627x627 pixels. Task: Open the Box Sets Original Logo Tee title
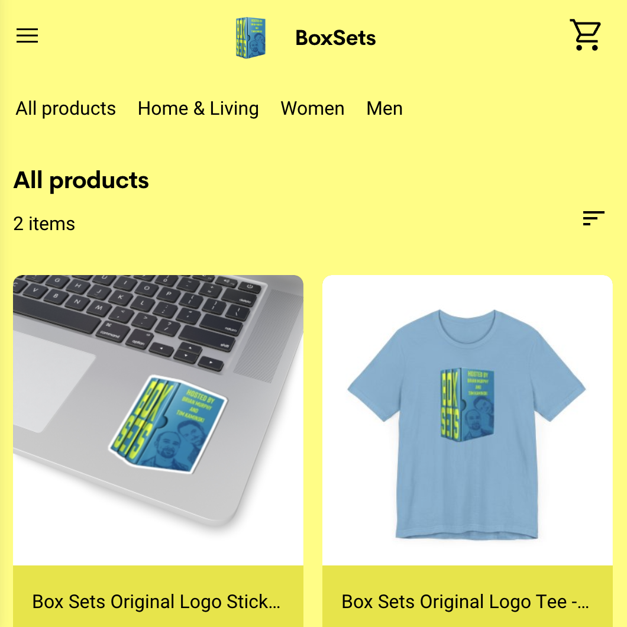click(x=466, y=602)
